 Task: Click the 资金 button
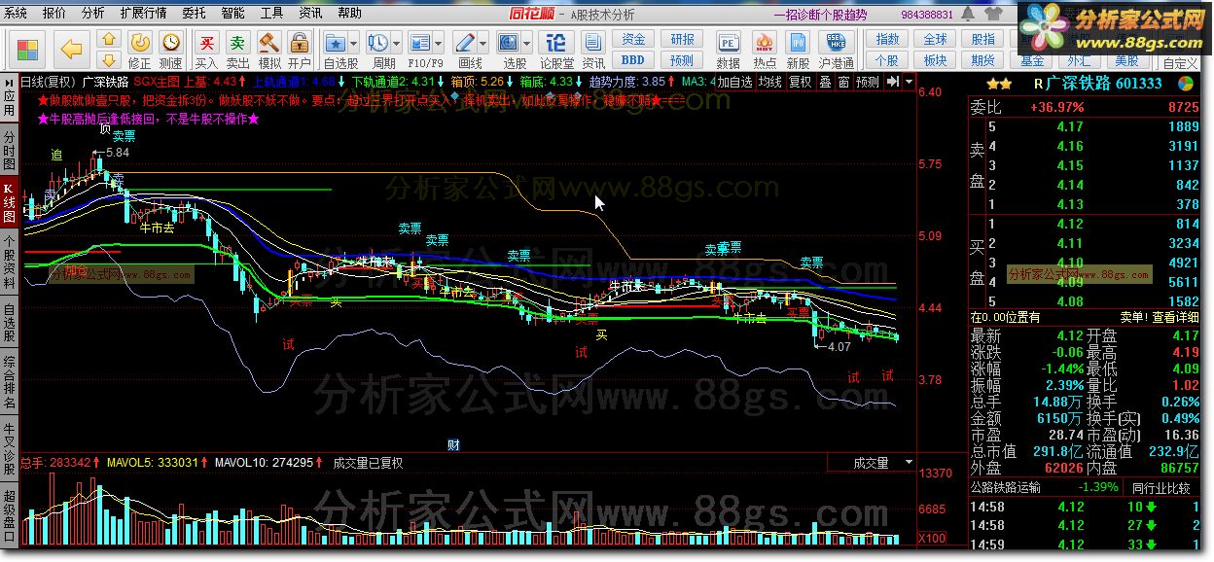pos(633,40)
